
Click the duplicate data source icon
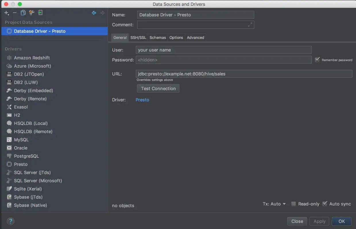23,13
